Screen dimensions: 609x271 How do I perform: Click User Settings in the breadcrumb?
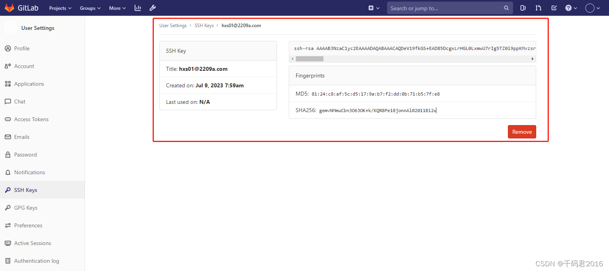pyautogui.click(x=173, y=25)
